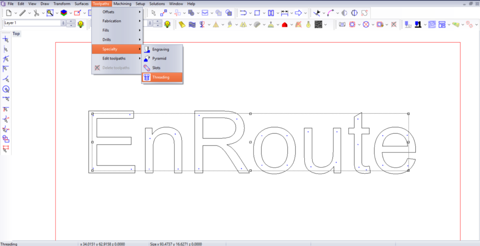The width and height of the screenshot is (480, 246).
Task: Click the yellow lightbulb render icon
Action: 308,24
